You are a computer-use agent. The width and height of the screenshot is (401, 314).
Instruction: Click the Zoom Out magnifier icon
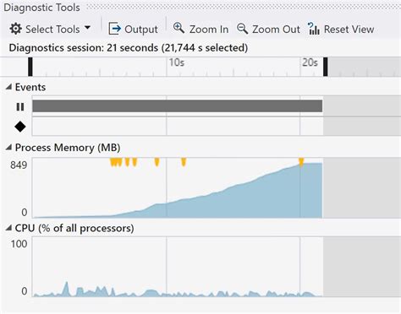coord(243,29)
